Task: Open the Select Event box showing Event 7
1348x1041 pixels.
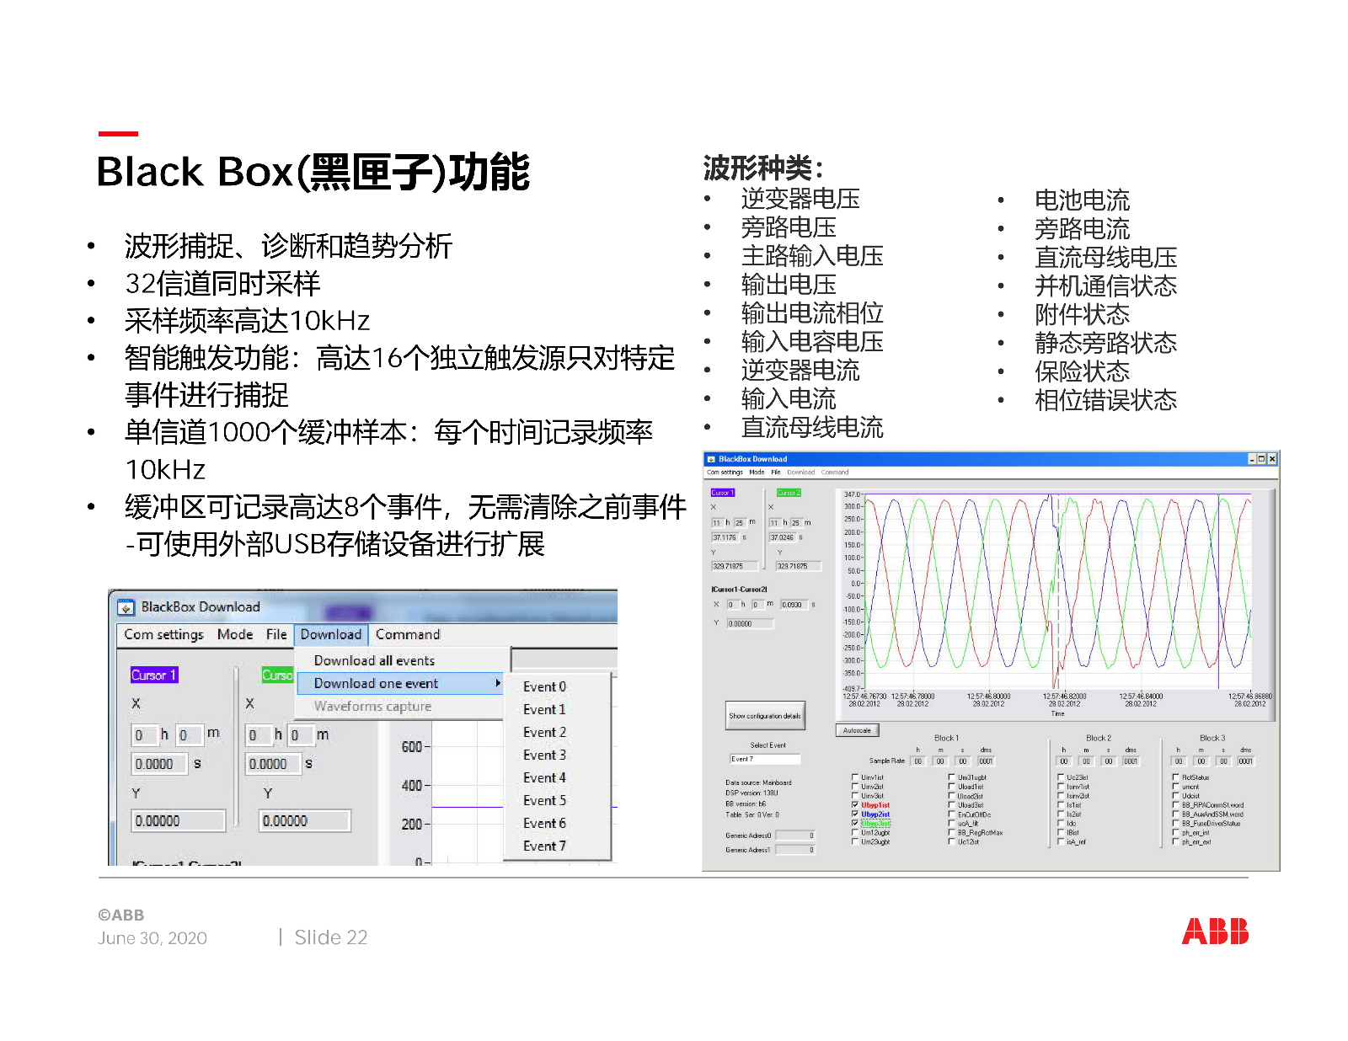Action: coord(765,759)
